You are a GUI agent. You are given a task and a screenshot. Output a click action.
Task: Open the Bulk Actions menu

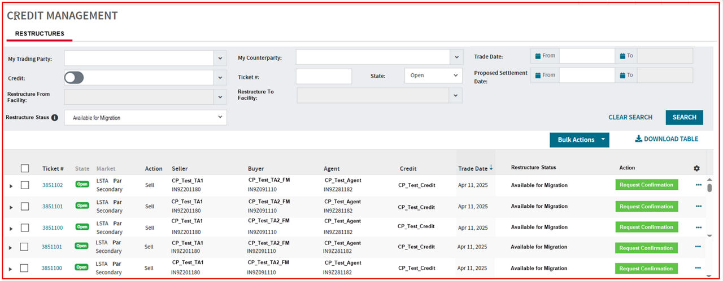(579, 140)
